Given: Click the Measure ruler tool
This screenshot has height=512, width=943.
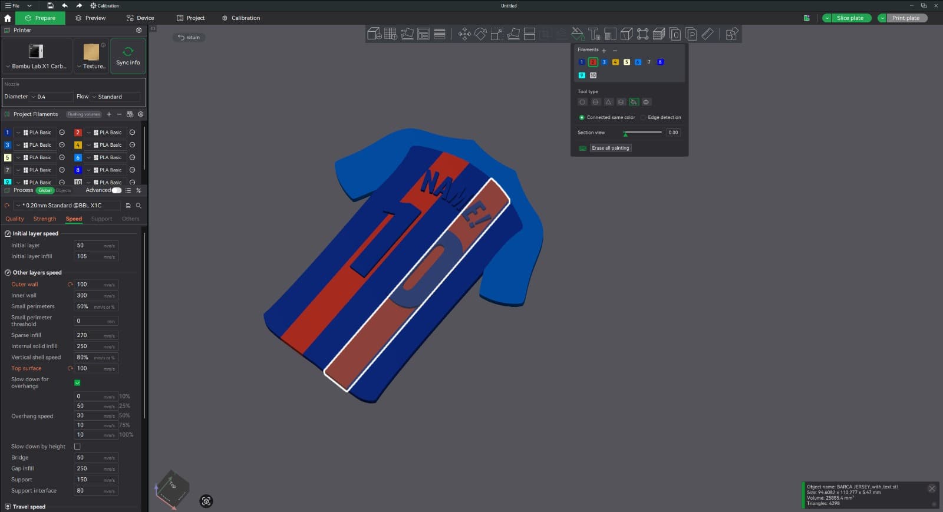Looking at the screenshot, I should click(707, 34).
